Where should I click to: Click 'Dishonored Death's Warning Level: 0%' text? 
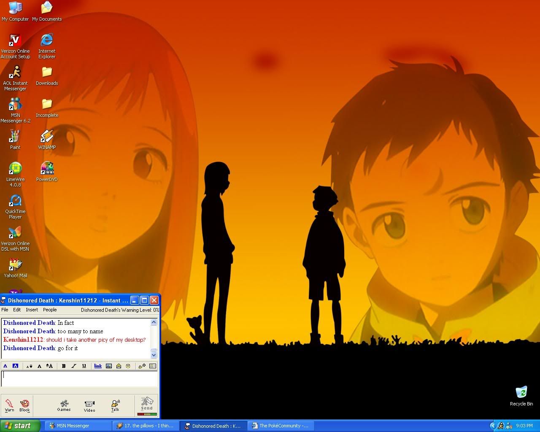pyautogui.click(x=120, y=310)
